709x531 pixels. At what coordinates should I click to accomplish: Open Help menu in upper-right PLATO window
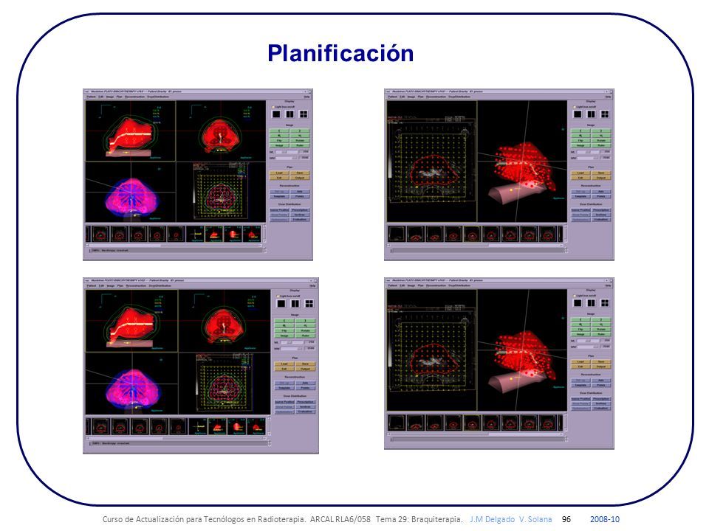point(608,97)
